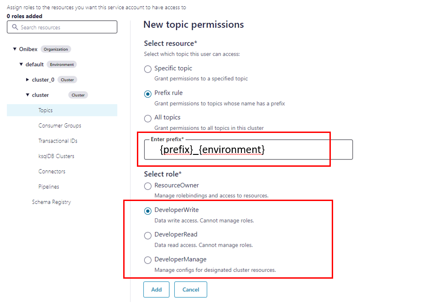
Task: Expand the cluster_0 tree node
Action: 27,80
